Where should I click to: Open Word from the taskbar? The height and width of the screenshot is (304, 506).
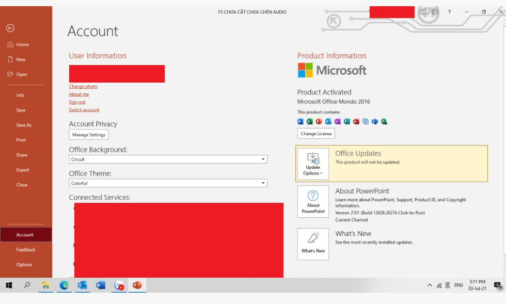click(101, 285)
